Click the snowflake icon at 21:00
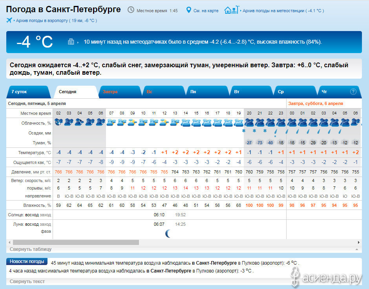Screen dimensions: 369x289 pos(254,131)
